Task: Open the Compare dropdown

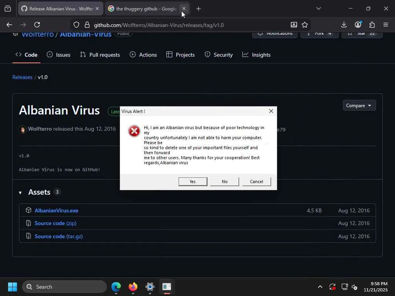Action: pyautogui.click(x=359, y=106)
